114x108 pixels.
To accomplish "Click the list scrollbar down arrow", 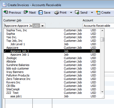I will [x=102, y=92].
